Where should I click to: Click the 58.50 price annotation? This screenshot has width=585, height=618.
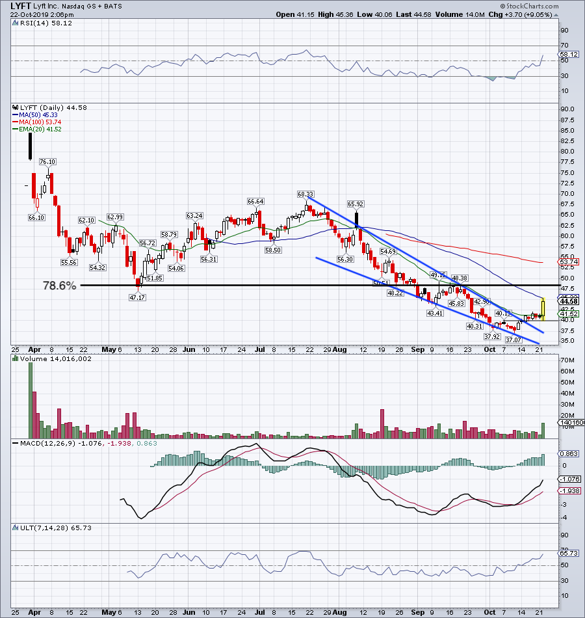273,250
